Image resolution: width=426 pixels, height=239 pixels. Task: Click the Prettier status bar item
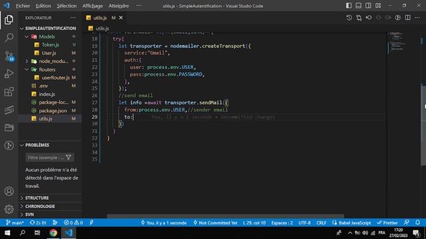tap(387, 223)
